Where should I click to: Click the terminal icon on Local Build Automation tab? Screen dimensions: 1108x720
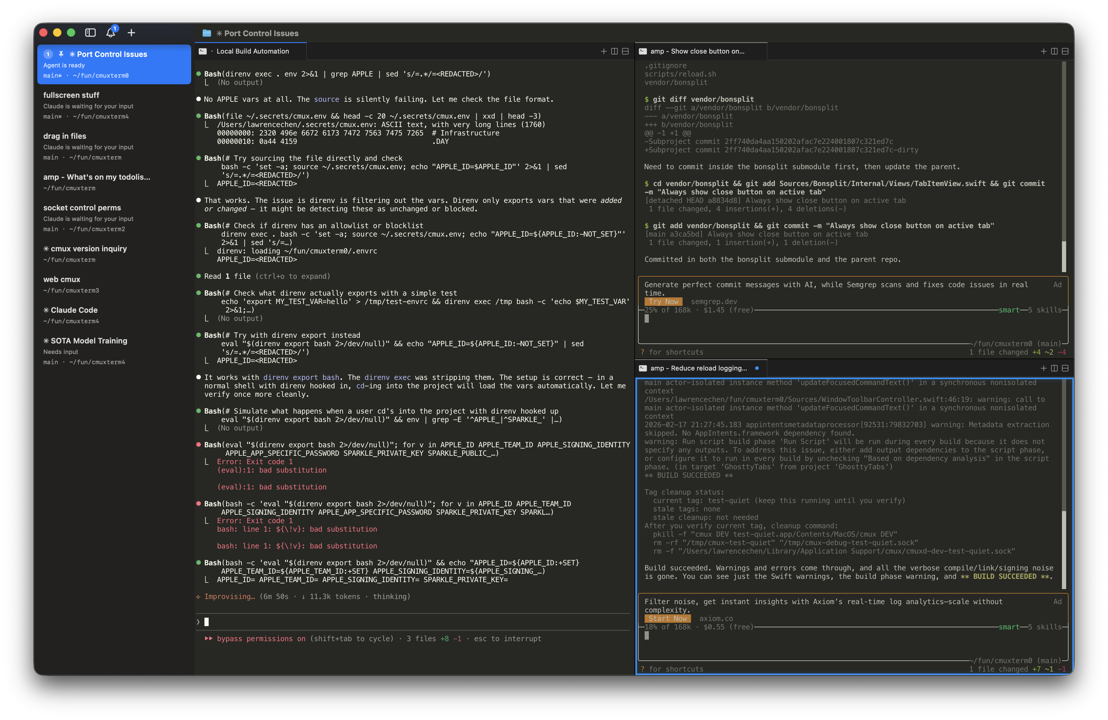pyautogui.click(x=203, y=51)
